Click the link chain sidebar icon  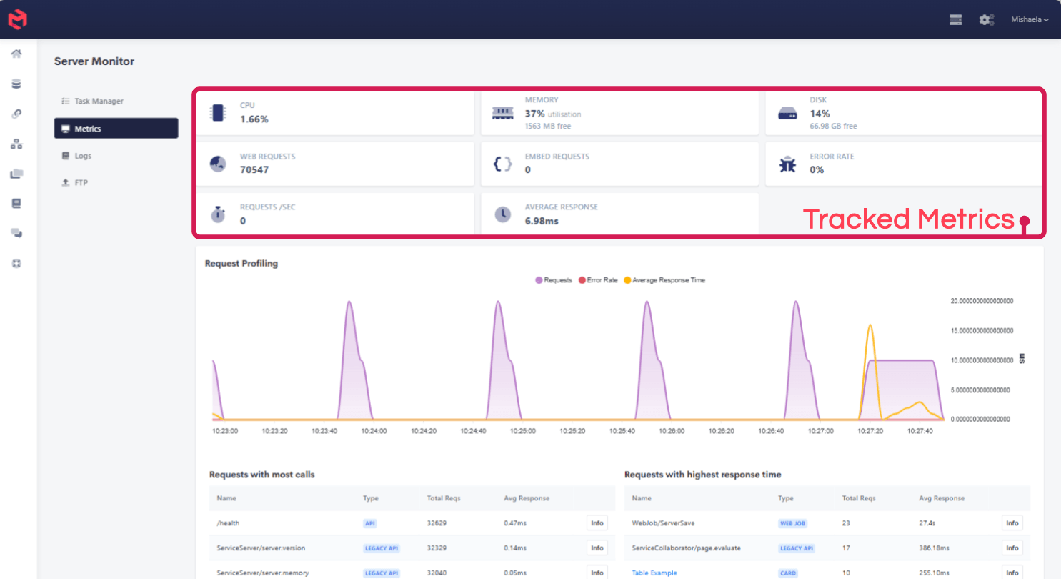click(16, 114)
